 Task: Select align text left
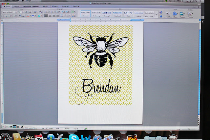46,16
